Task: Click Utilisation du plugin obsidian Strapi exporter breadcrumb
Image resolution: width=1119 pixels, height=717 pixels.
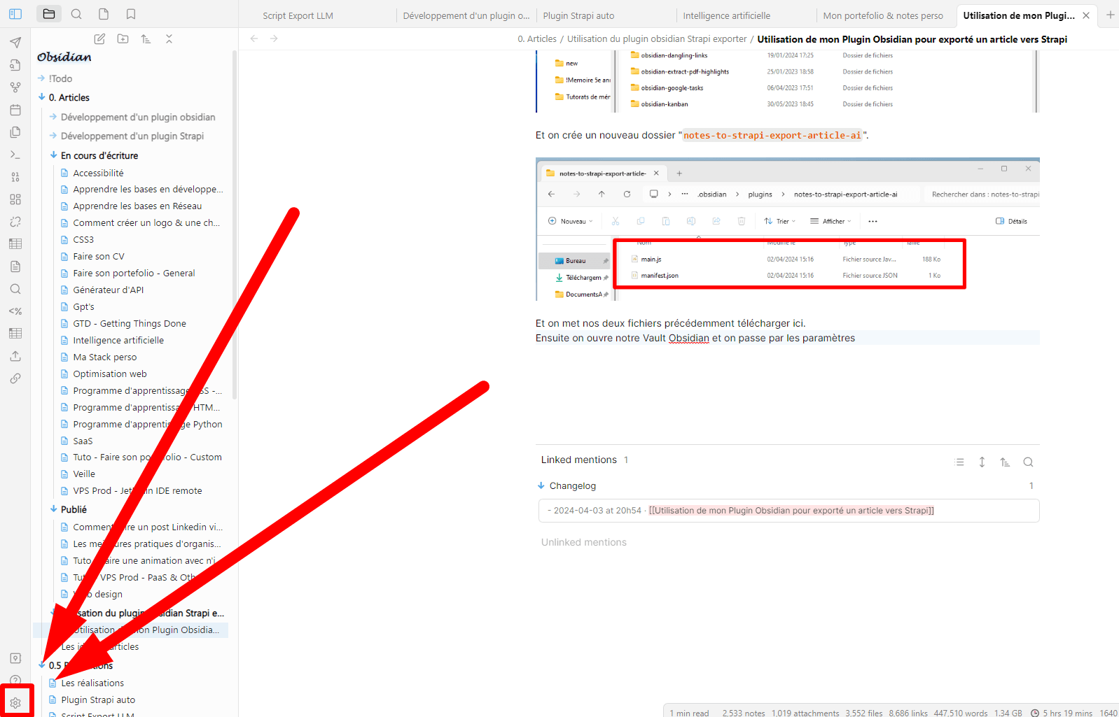Action: 657,39
